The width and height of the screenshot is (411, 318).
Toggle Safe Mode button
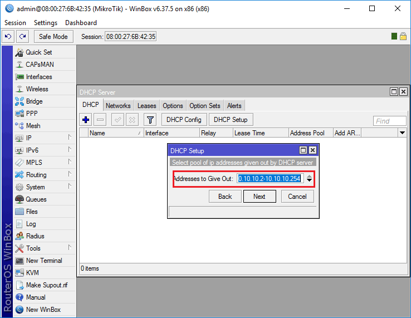[x=53, y=36]
